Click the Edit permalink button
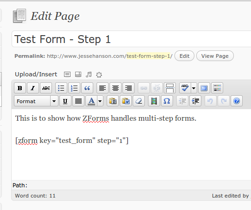 [184, 56]
